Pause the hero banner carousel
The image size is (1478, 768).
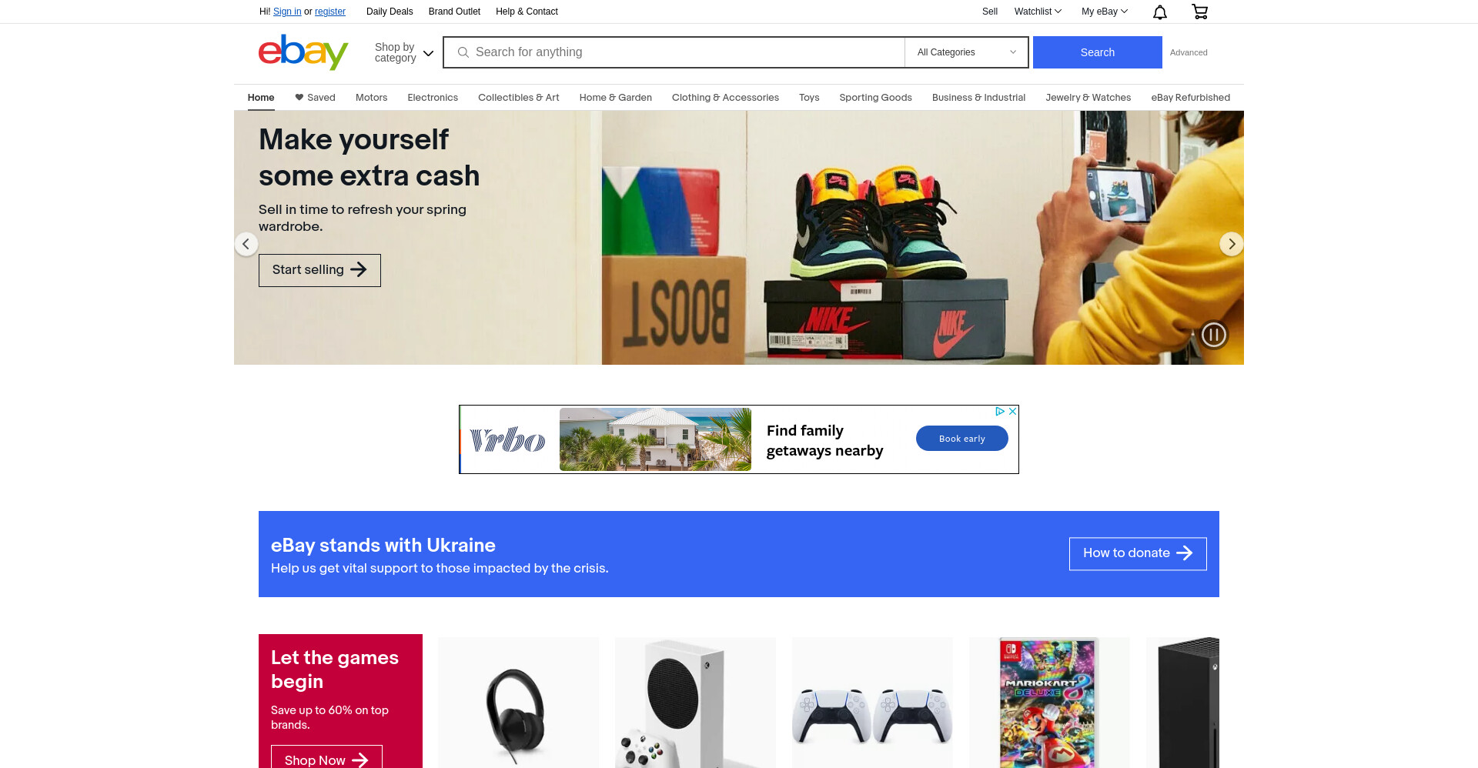(1214, 334)
